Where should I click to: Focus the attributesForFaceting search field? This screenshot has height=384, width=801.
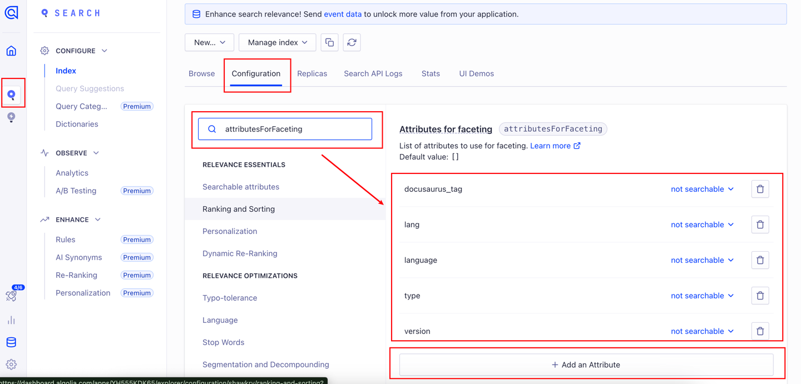click(x=285, y=129)
